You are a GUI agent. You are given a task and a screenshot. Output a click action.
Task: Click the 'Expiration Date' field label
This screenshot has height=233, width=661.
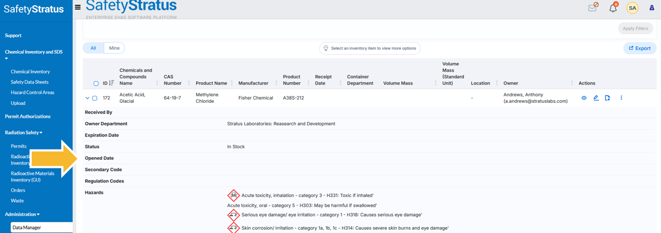click(102, 135)
